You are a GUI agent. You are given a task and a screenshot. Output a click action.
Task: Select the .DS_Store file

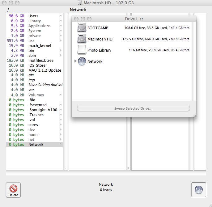(35, 65)
